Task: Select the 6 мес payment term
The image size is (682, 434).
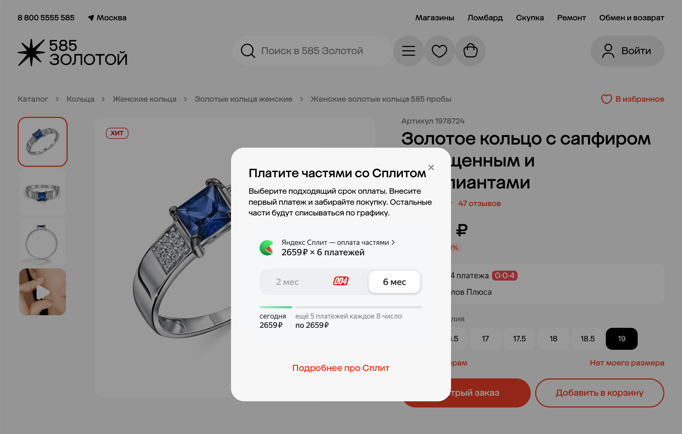Action: (x=394, y=282)
